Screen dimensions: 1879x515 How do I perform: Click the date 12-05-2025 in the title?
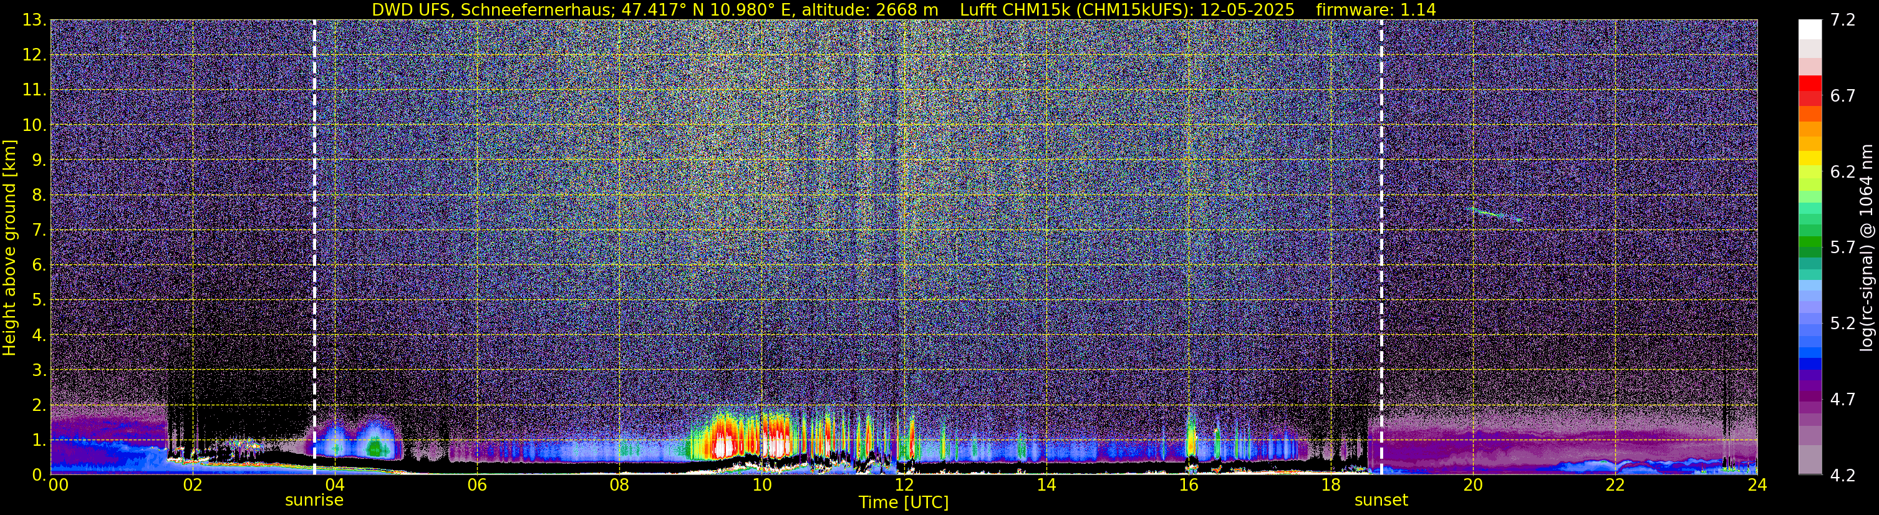tap(1247, 9)
